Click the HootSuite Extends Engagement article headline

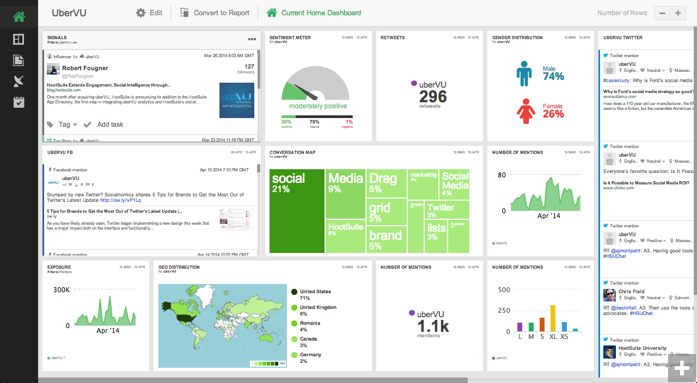(x=108, y=85)
